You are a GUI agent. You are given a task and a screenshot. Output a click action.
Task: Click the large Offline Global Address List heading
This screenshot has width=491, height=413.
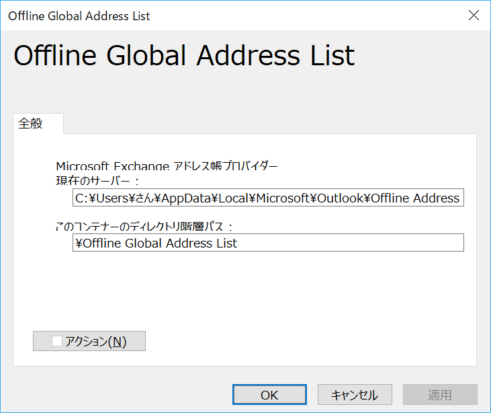pos(184,56)
